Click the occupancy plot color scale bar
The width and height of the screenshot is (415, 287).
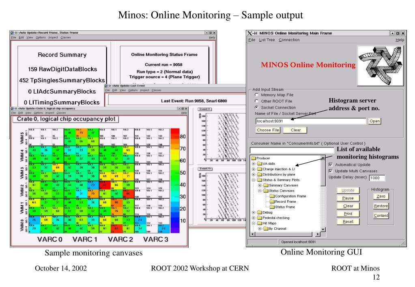pyautogui.click(x=175, y=181)
